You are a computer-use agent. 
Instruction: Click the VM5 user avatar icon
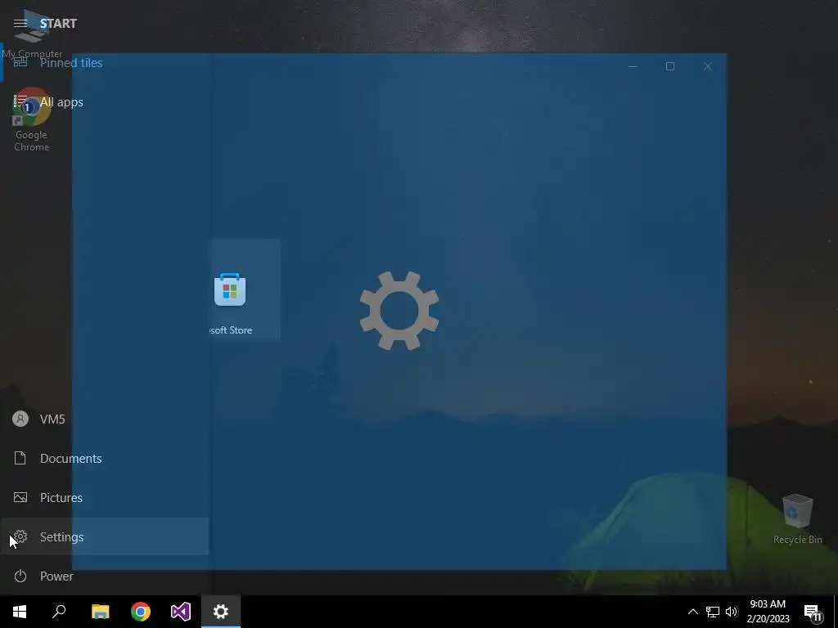tap(20, 419)
